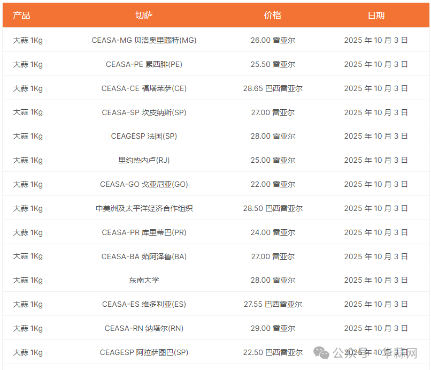Select 里约热内卢(RJ) market cell

(x=144, y=160)
